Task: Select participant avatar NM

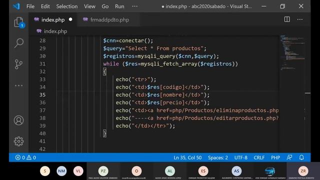Action: tap(61, 171)
